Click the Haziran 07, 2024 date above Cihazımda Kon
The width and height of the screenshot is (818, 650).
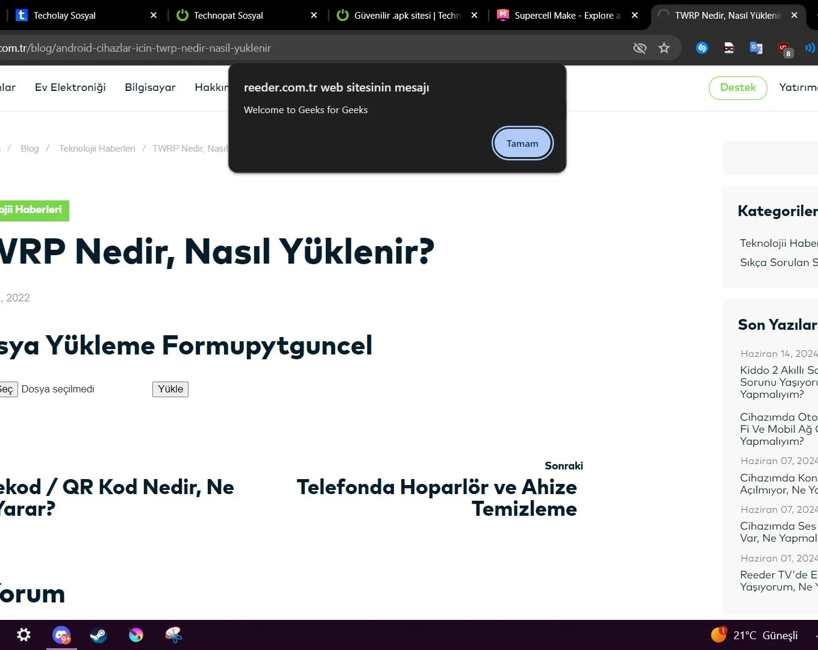tap(779, 461)
